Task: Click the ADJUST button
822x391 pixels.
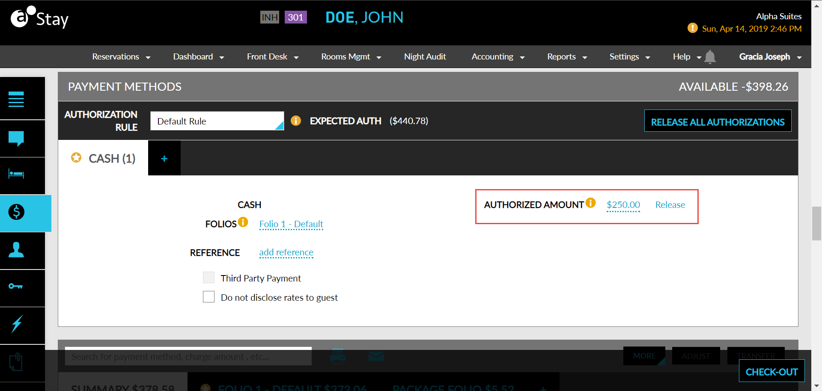Action: point(696,356)
